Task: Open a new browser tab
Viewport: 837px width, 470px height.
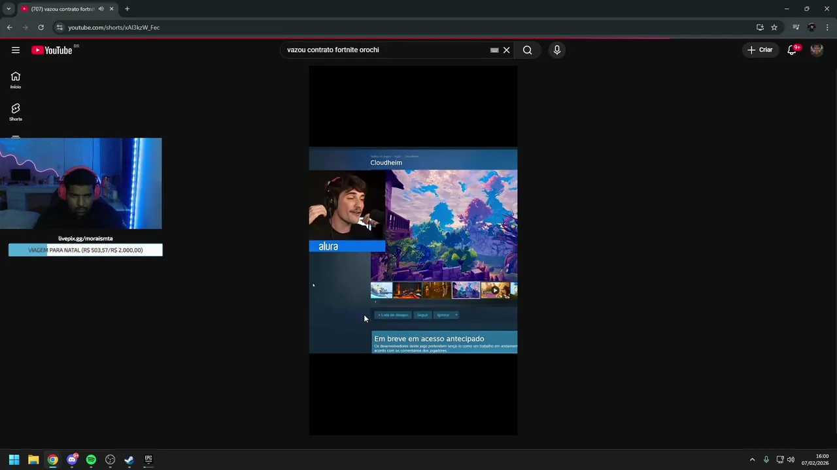Action: pyautogui.click(x=127, y=9)
